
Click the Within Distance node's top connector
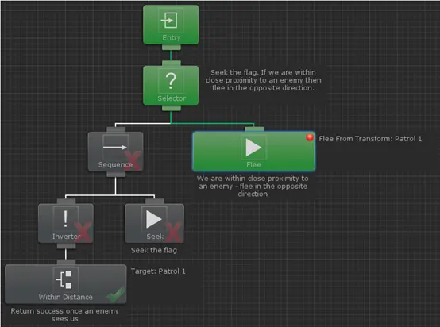[x=66, y=262]
